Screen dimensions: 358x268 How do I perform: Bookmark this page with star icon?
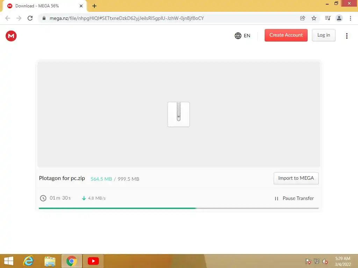pyautogui.click(x=314, y=18)
